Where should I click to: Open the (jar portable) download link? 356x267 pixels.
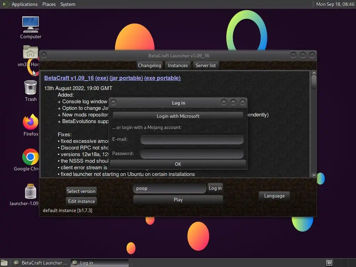point(126,78)
